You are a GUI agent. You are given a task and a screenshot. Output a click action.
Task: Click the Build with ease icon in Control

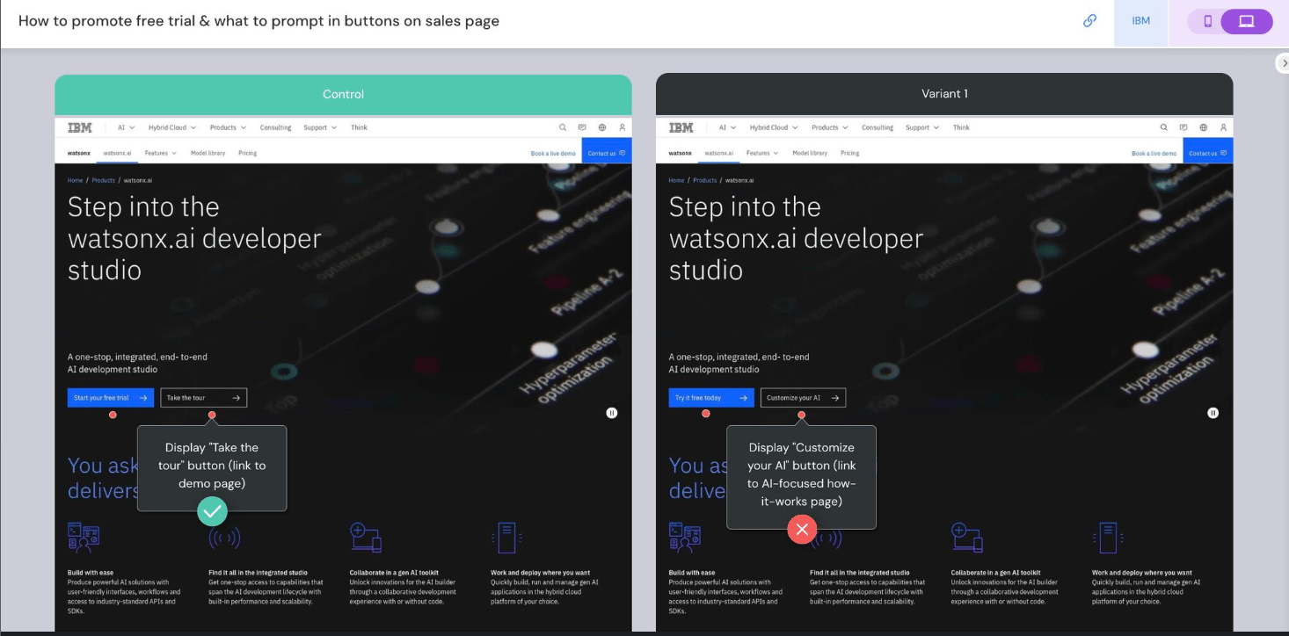point(84,537)
